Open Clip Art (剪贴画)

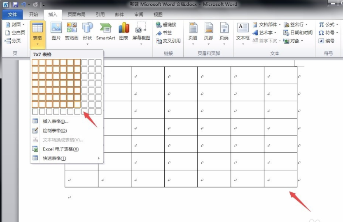pyautogui.click(x=72, y=31)
